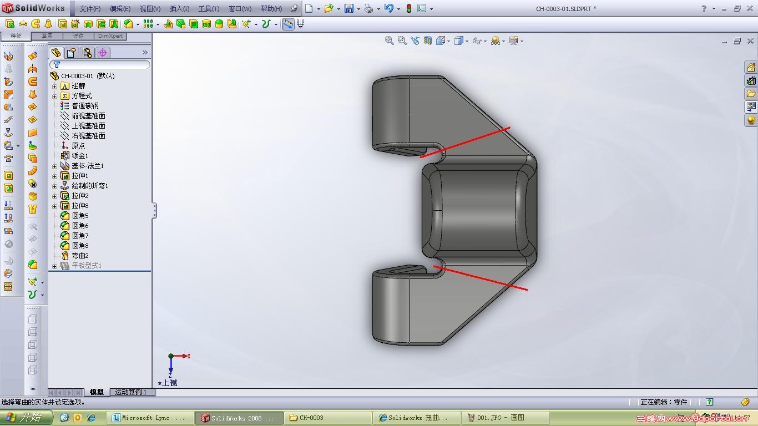Expand the 拉伸8 feature node
The image size is (758, 426).
click(55, 206)
